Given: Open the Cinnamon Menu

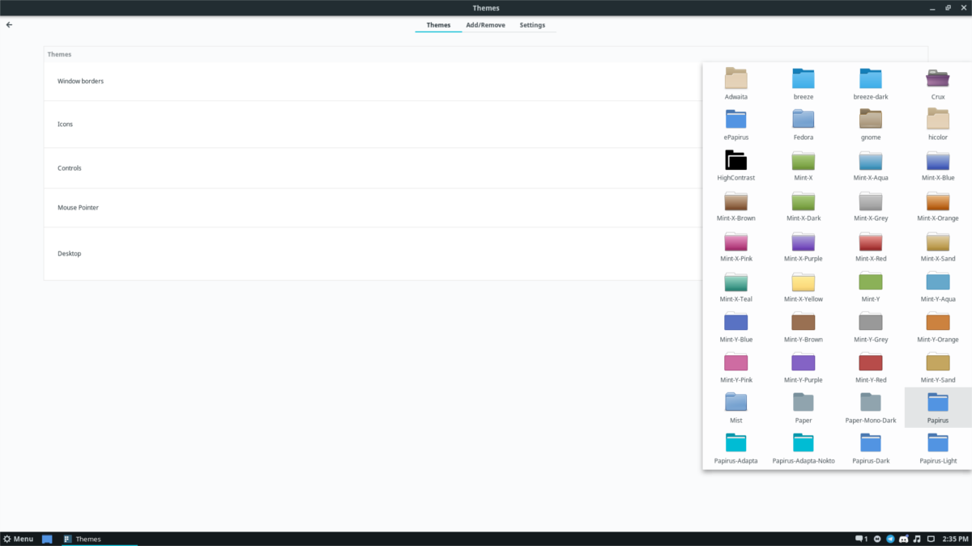Looking at the screenshot, I should pos(16,539).
